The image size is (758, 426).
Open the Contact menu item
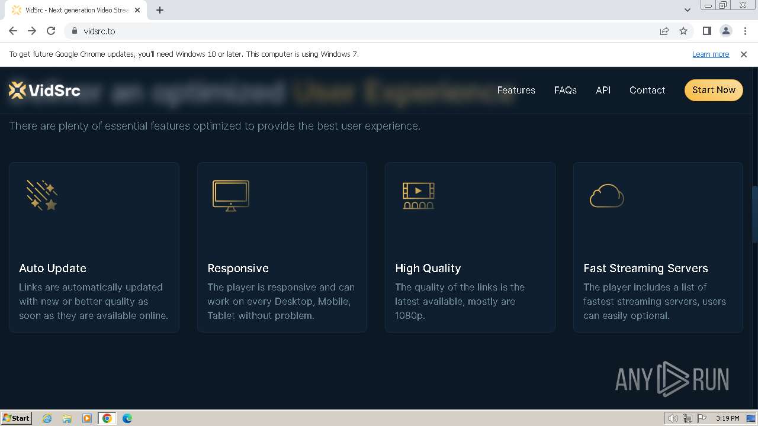tap(647, 90)
